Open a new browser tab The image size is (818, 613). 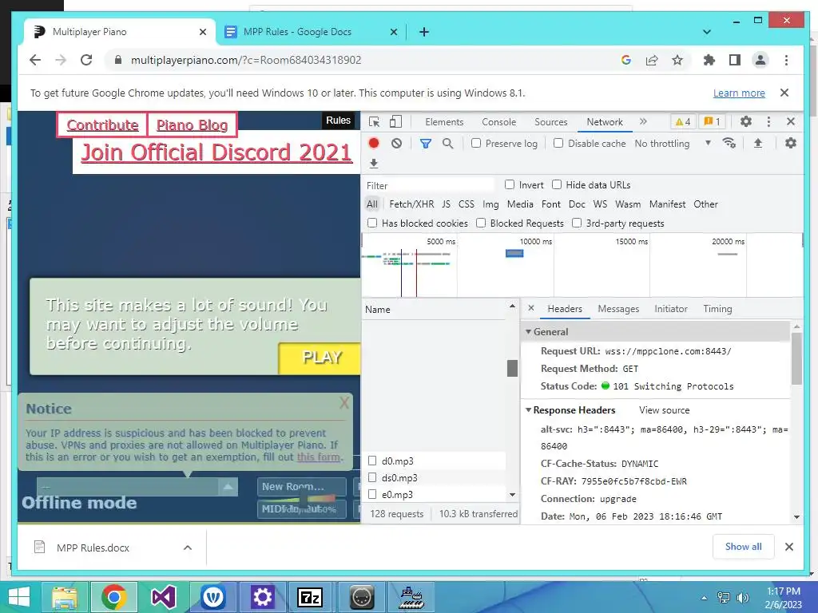tap(424, 32)
